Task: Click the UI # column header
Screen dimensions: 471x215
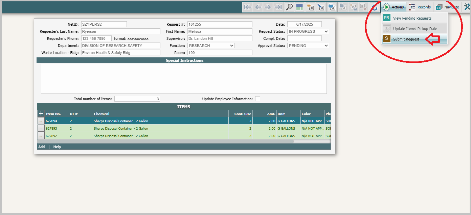Action: [x=81, y=114]
